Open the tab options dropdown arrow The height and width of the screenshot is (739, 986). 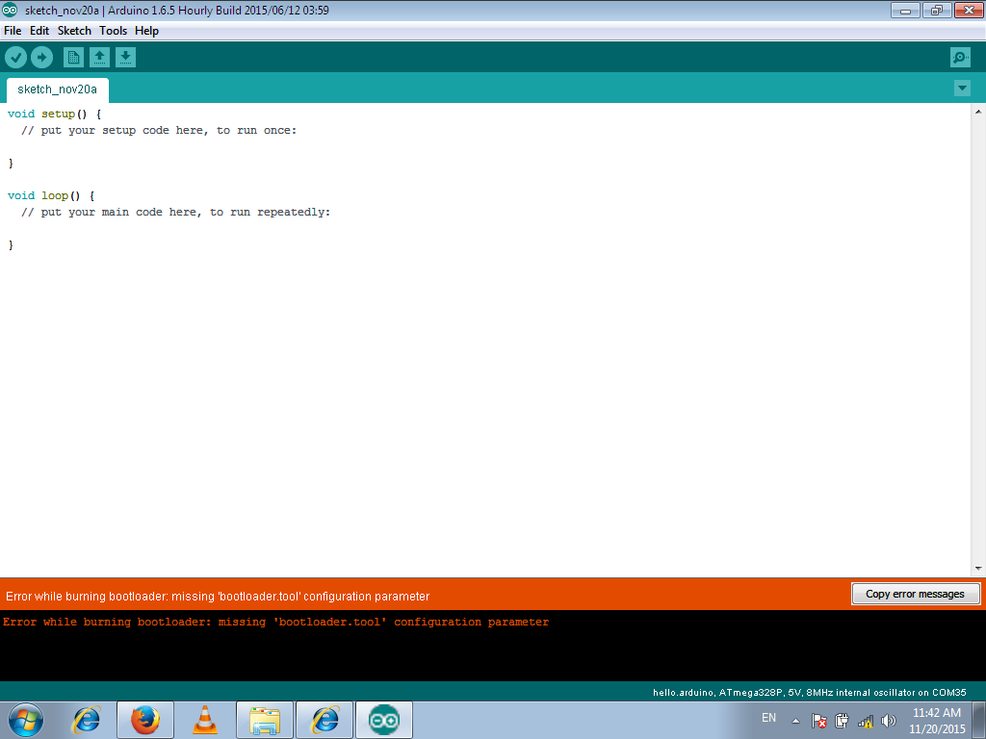962,88
